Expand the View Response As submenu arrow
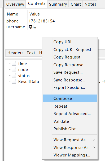The width and height of the screenshot is (105, 161). 94,147
